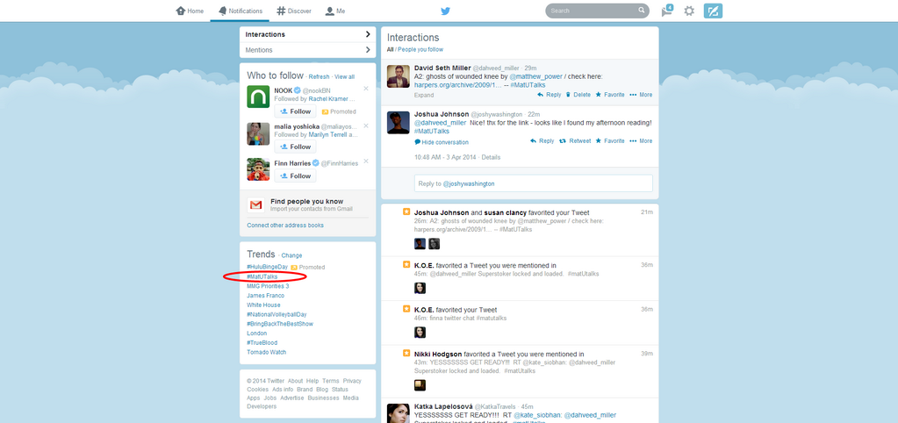This screenshot has height=423, width=898.
Task: View all follow suggestions
Action: coord(345,76)
